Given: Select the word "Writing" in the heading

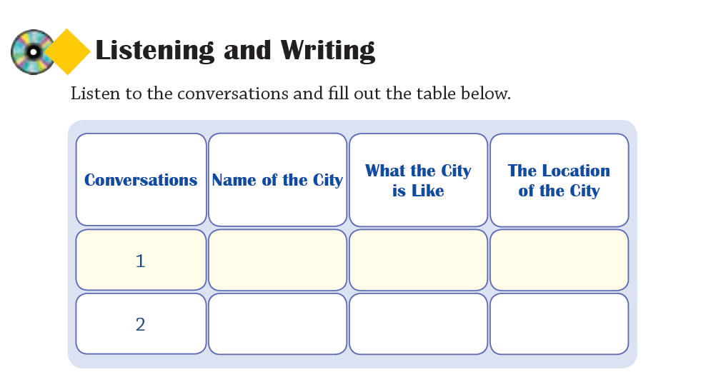Looking at the screenshot, I should coord(327,51).
